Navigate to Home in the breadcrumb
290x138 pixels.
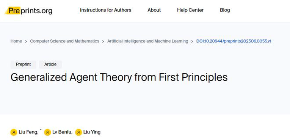[x=16, y=41]
